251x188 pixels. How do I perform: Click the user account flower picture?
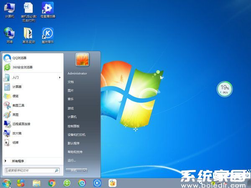tap(82, 60)
